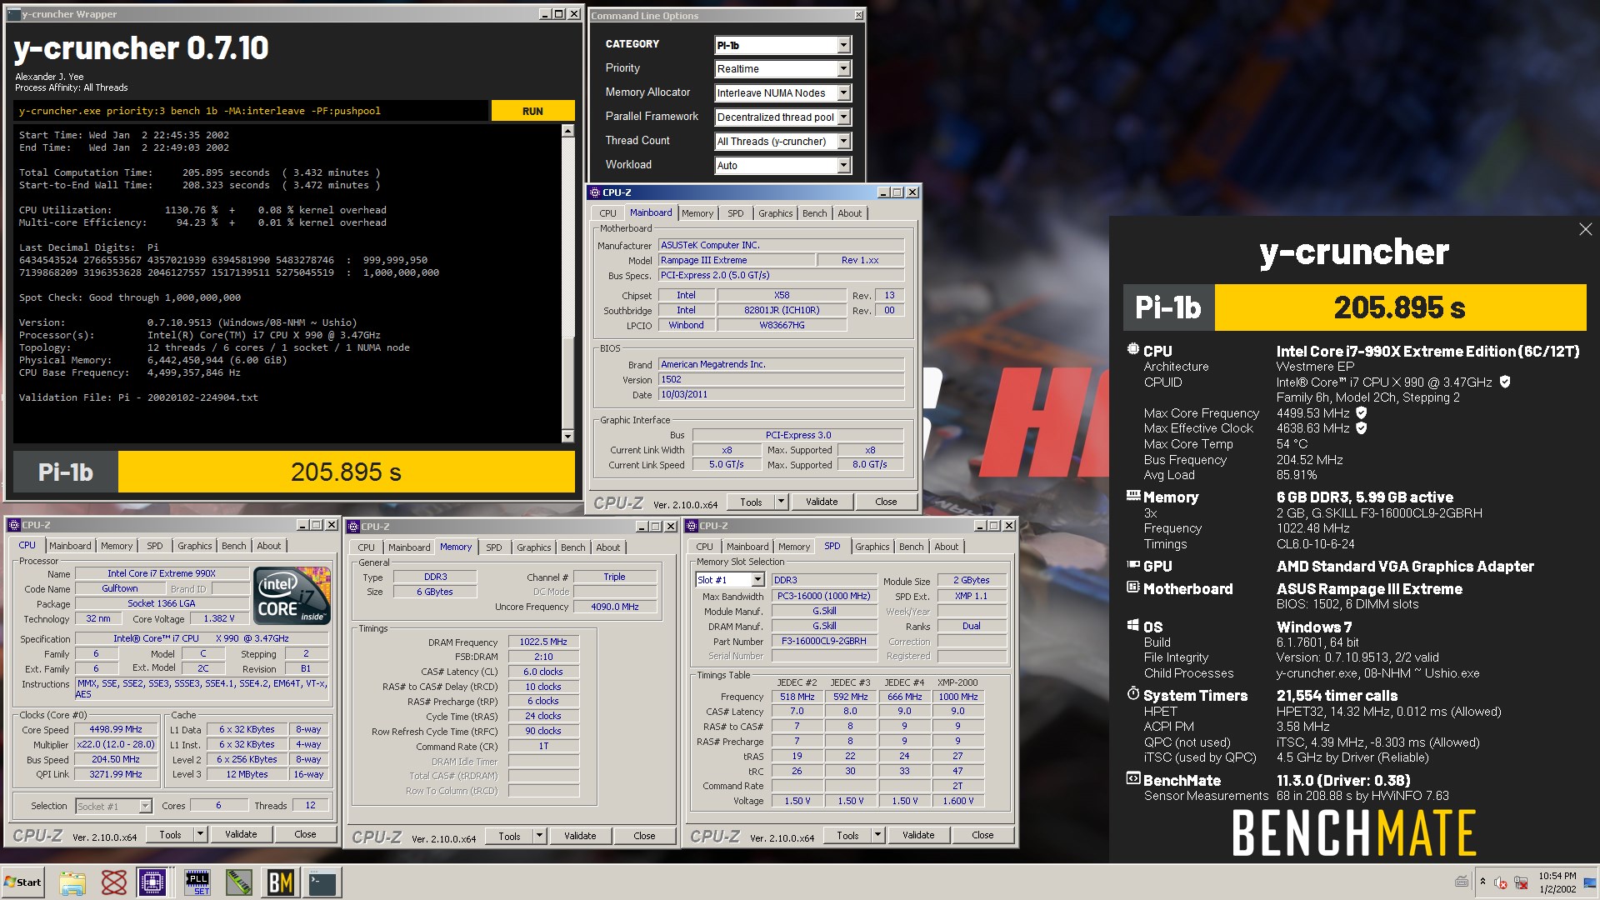1600x900 pixels.
Task: Click Validate in the SPD CPU-Z window
Action: click(918, 835)
